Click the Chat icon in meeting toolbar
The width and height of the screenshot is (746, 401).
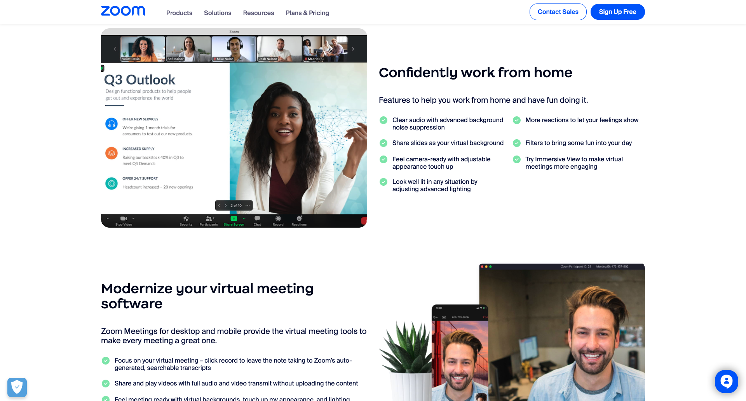coord(257,219)
